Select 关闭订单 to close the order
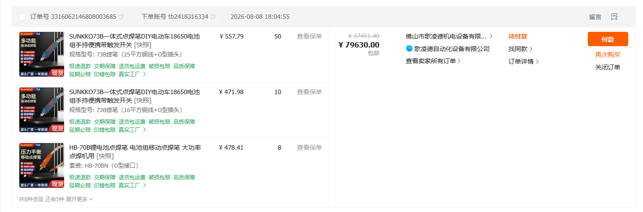This screenshot has height=212, width=643. (608, 67)
